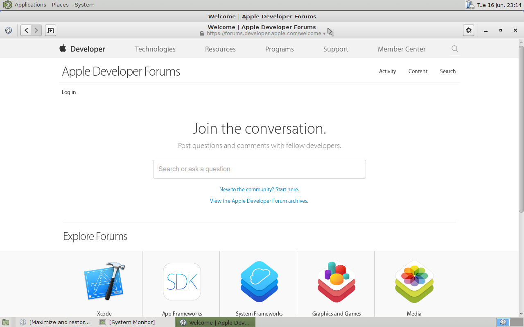Open the Technologies navigation item
Screen dimensions: 524x327
point(155,49)
